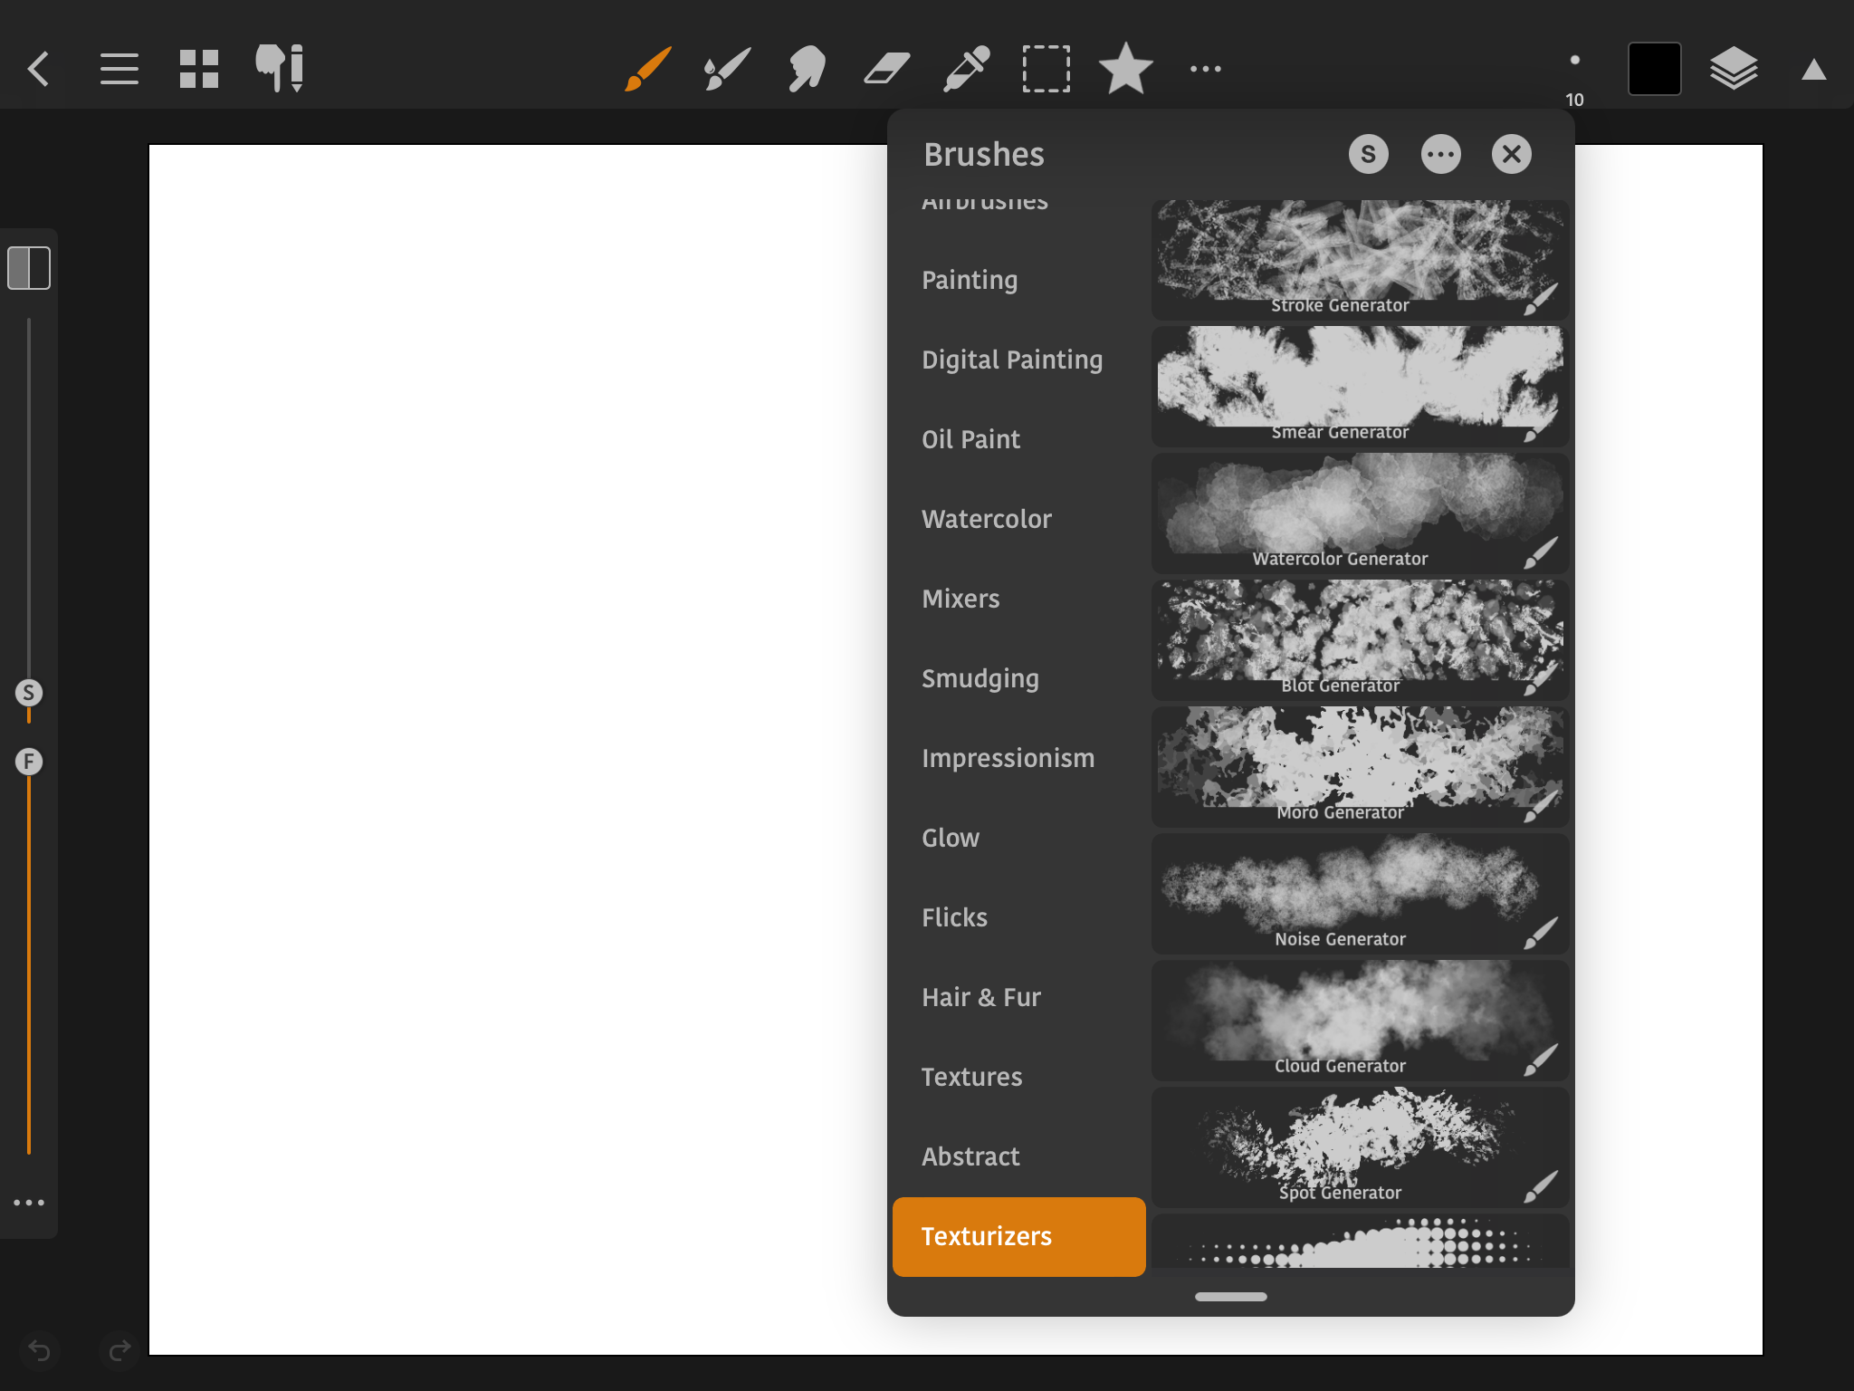Image resolution: width=1854 pixels, height=1391 pixels.
Task: Select the orange Brush tool
Action: pyautogui.click(x=648, y=69)
